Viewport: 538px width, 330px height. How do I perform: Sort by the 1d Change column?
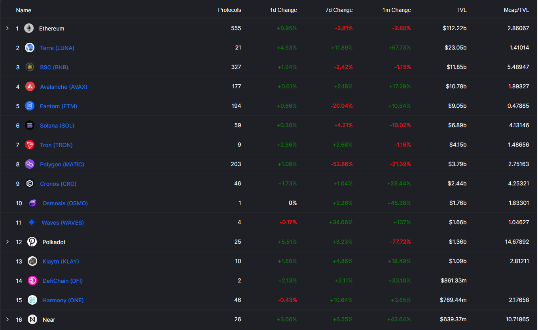point(283,10)
